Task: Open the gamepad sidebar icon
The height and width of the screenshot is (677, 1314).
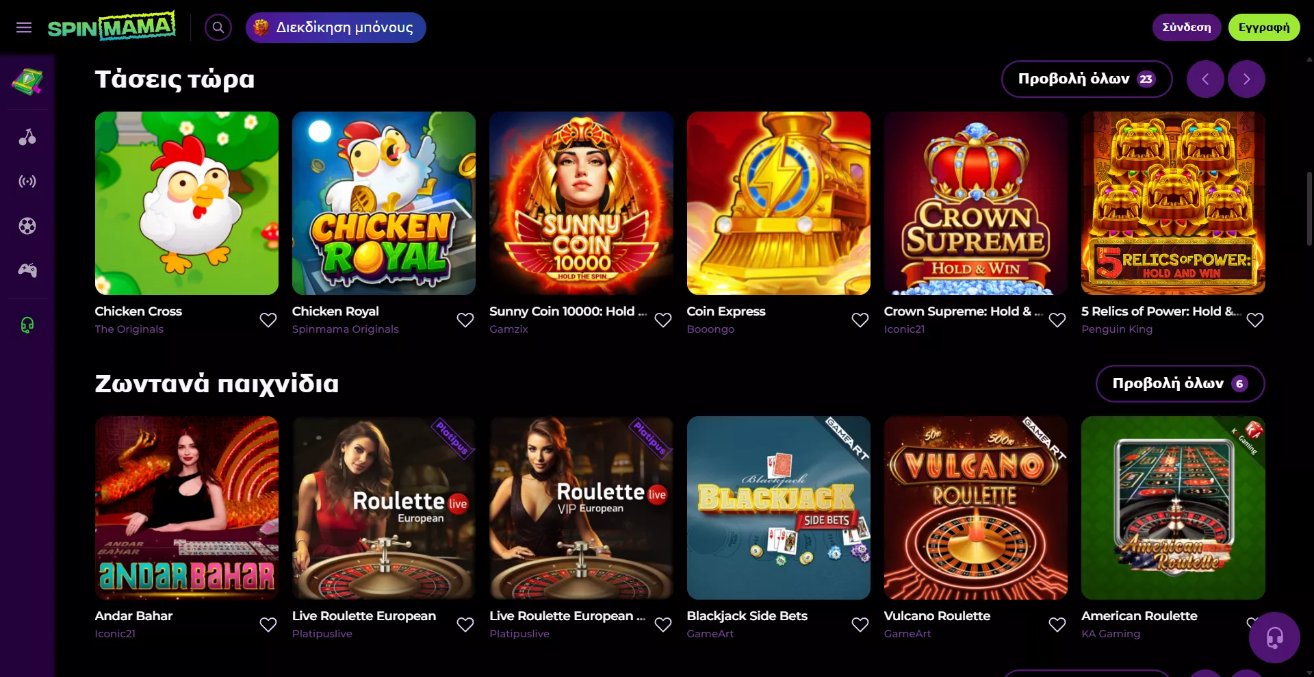Action: tap(27, 270)
